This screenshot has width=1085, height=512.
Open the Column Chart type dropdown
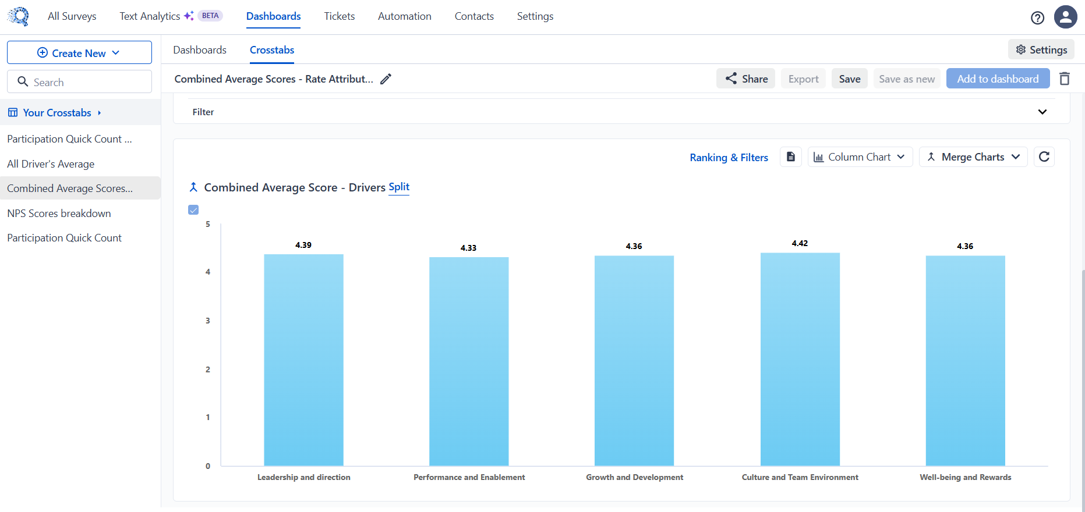(860, 157)
